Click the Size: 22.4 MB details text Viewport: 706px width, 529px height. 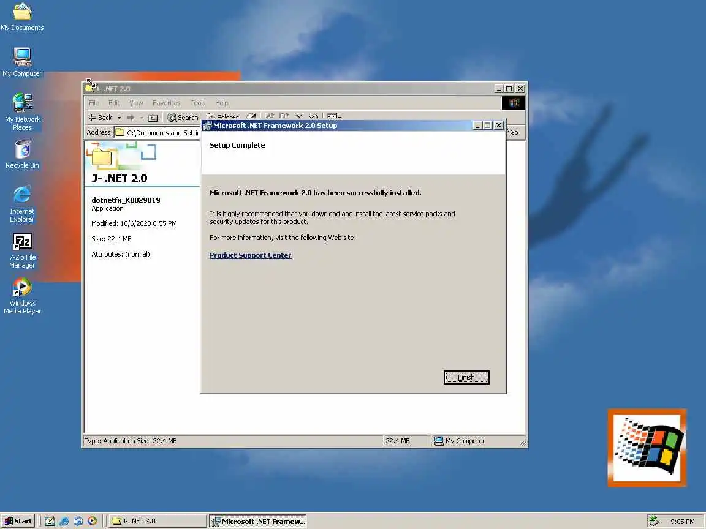coord(111,239)
